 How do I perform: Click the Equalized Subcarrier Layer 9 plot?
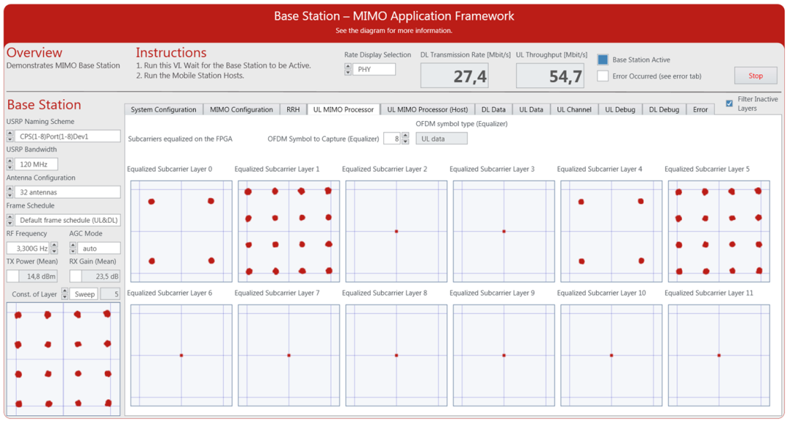[504, 355]
